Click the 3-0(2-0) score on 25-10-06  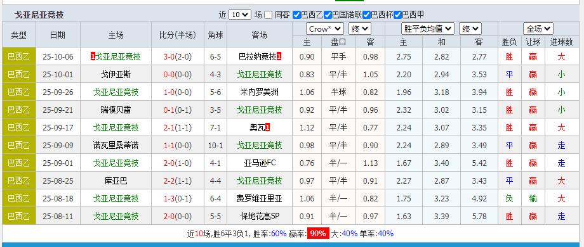coord(178,57)
